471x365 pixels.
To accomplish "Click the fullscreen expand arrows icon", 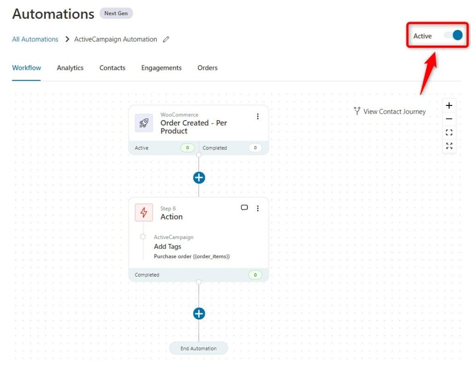I will 449,146.
